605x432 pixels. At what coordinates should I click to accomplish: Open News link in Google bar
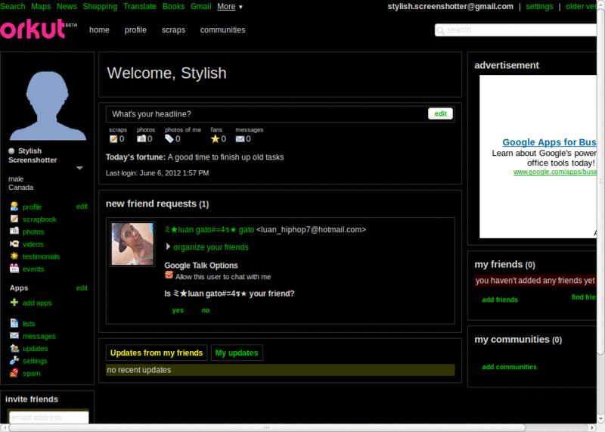click(67, 7)
